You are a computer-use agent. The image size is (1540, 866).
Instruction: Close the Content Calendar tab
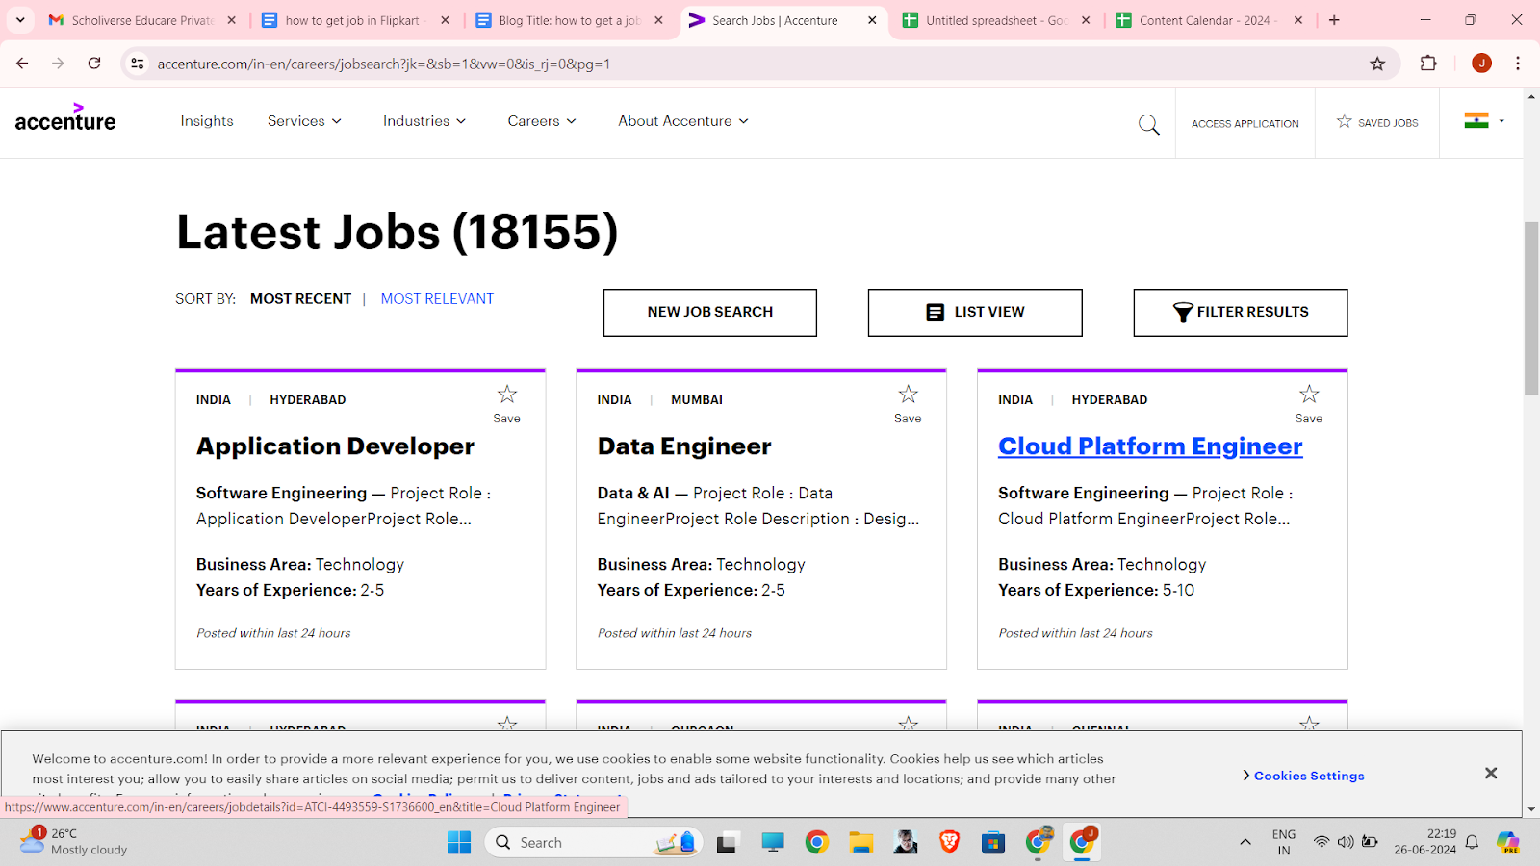[1298, 20]
